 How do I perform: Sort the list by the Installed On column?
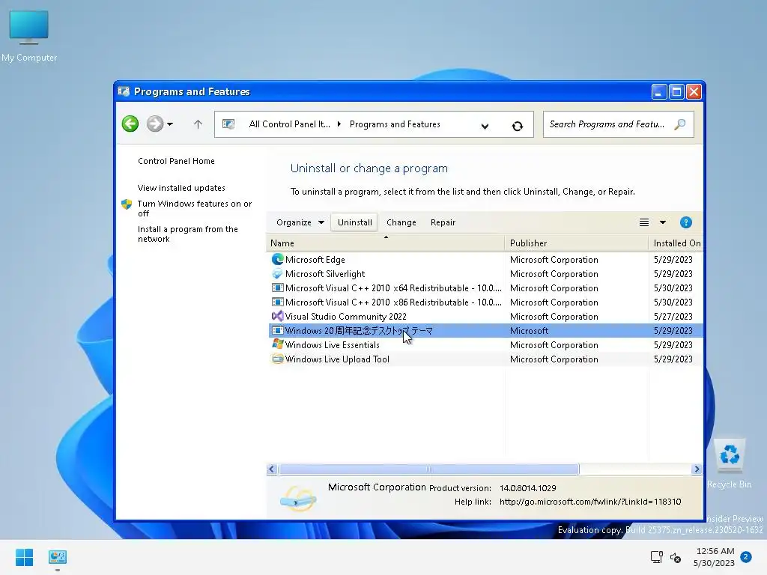click(676, 243)
